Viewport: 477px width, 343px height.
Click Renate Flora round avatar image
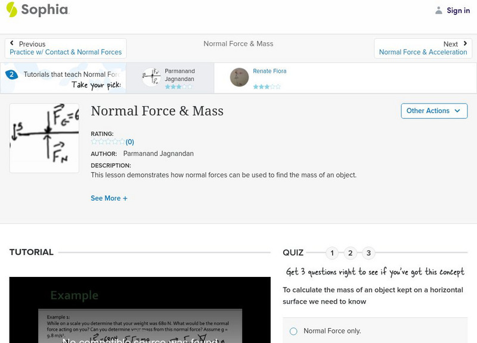pyautogui.click(x=239, y=77)
